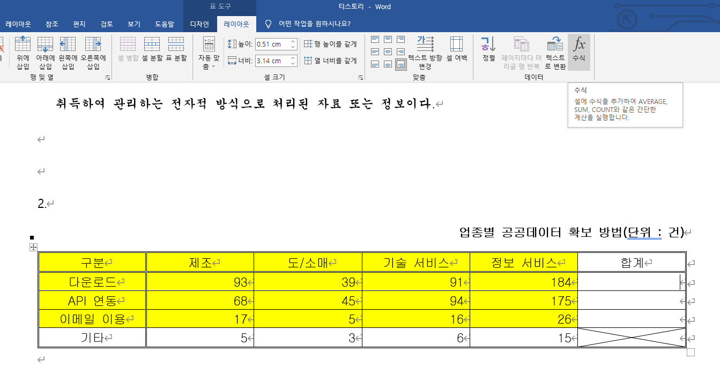Open the 행 및 열 group dialog launcher
The image size is (720, 374).
click(x=108, y=78)
